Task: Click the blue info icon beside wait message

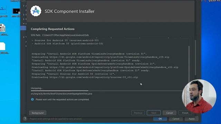Action: (x=32, y=100)
